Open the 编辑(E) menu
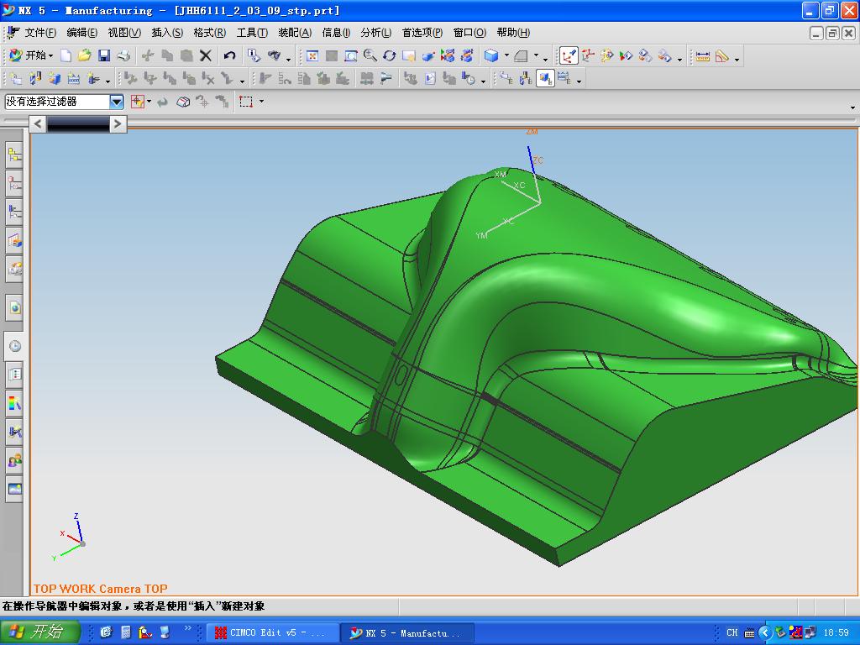This screenshot has width=860, height=645. [x=82, y=33]
